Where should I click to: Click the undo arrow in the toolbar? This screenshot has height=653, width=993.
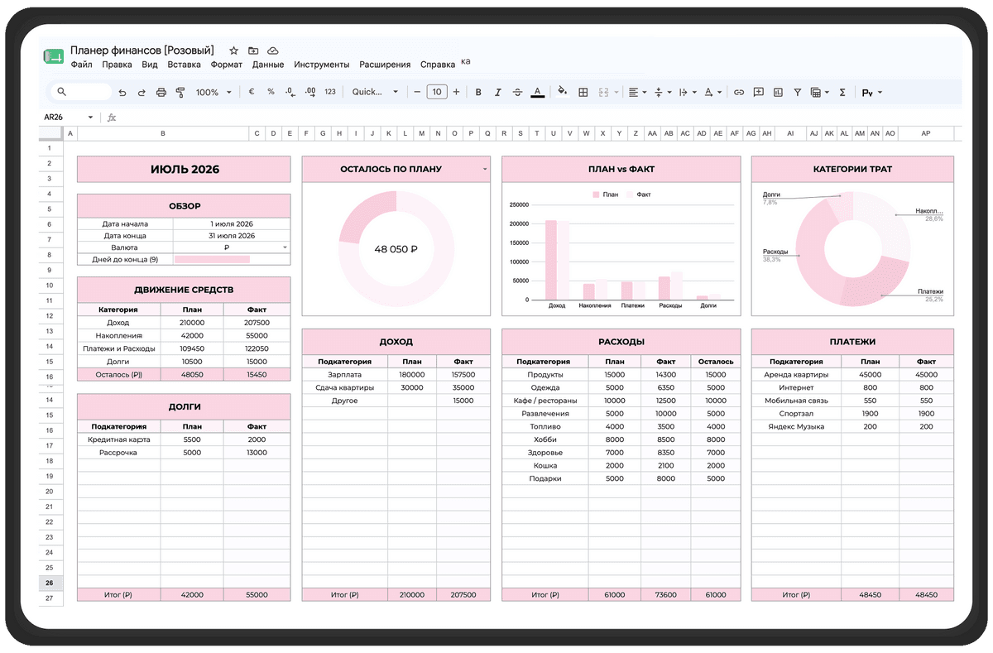[x=122, y=93]
